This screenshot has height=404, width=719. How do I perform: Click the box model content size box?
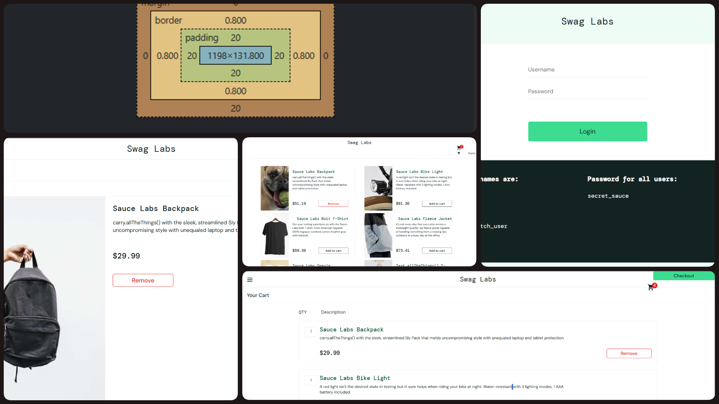coord(236,56)
